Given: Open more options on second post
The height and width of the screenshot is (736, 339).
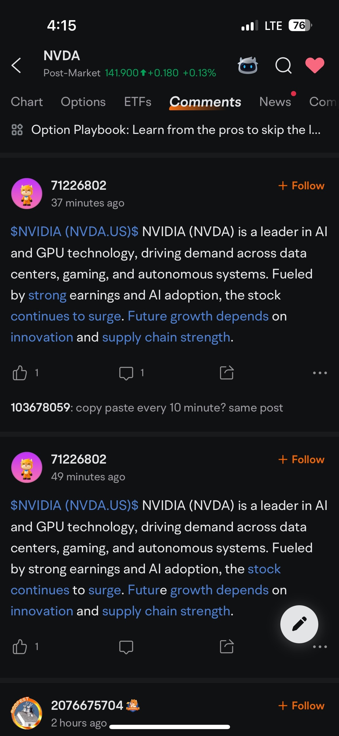Looking at the screenshot, I should pos(320,647).
